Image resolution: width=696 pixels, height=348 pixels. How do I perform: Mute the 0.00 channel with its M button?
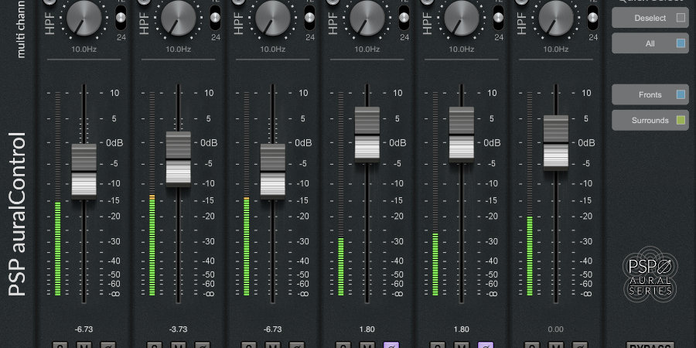click(x=556, y=345)
